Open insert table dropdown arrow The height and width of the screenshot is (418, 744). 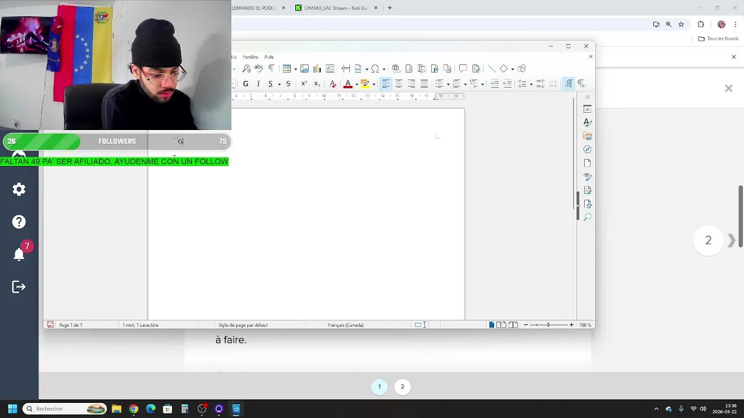click(295, 69)
